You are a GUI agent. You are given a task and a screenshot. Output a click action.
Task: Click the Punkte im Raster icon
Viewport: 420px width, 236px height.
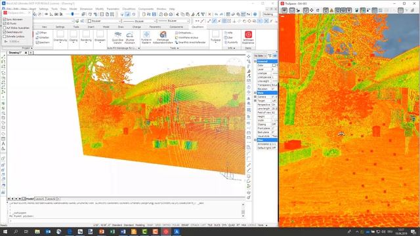tap(146, 35)
